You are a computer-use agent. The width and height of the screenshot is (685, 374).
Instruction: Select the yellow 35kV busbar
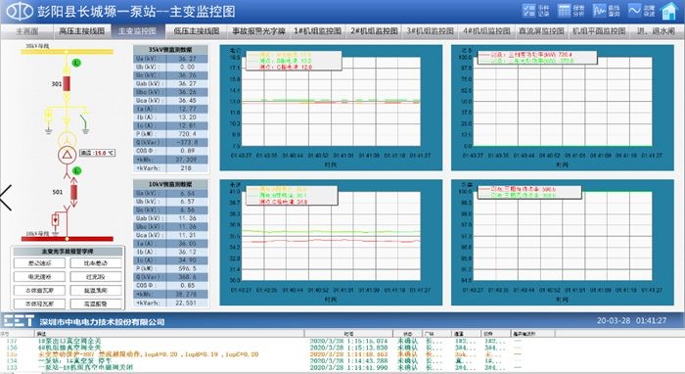67,52
